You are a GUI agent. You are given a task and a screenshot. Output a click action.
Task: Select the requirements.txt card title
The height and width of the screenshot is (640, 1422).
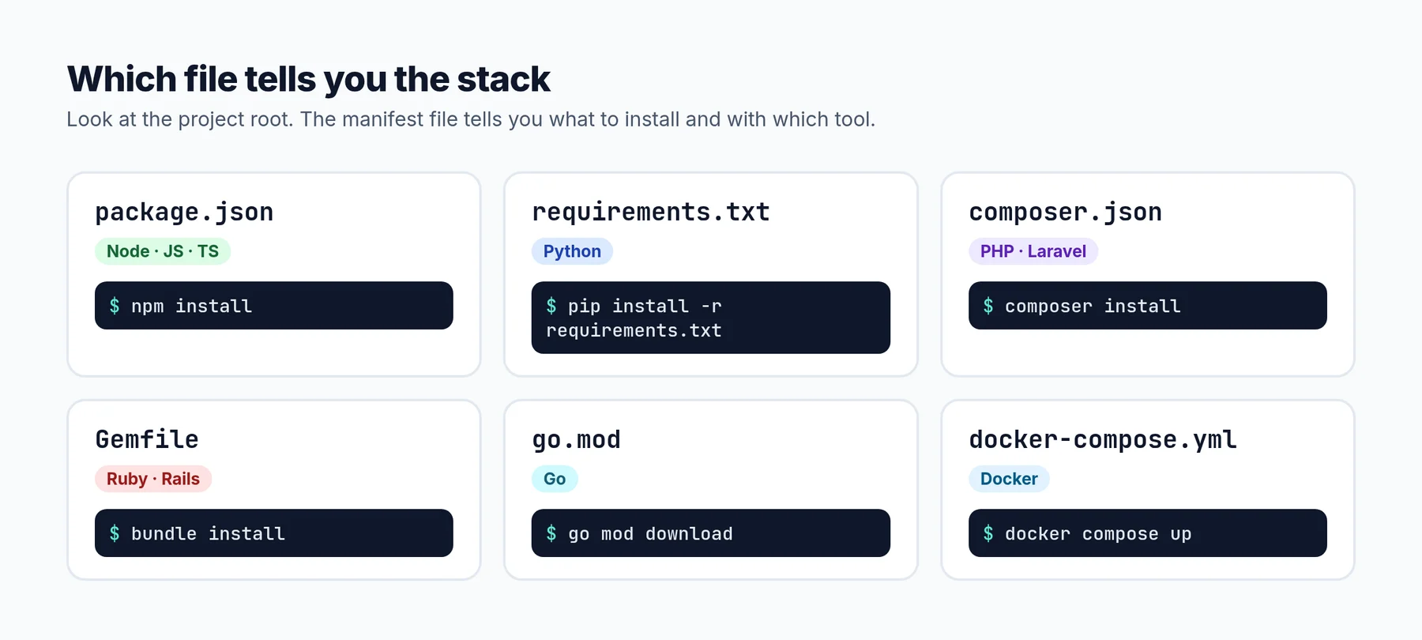(651, 212)
